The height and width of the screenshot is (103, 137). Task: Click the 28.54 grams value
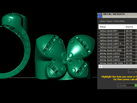(129, 31)
